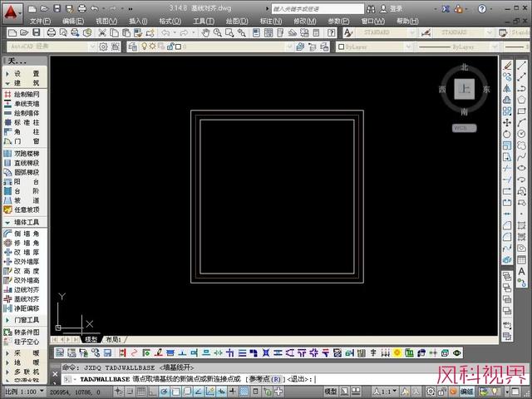Open the 绘图(D) menu
Screen dimensions: 532x399
(237, 21)
